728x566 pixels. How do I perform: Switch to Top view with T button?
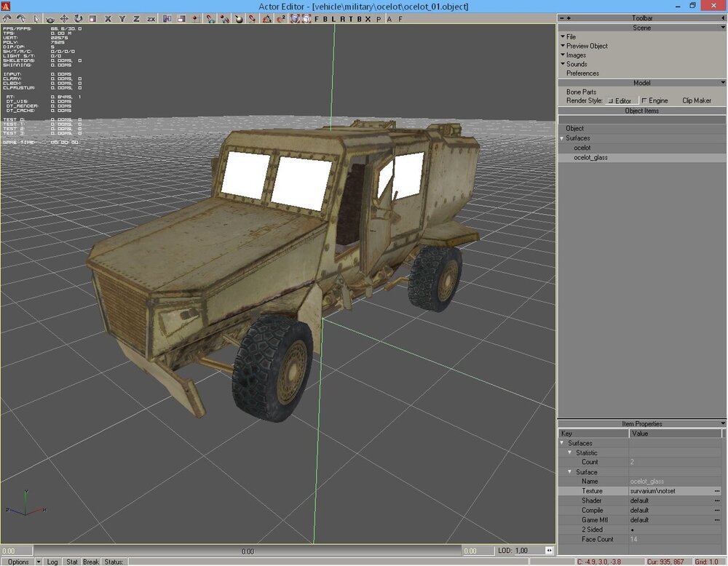[x=351, y=18]
